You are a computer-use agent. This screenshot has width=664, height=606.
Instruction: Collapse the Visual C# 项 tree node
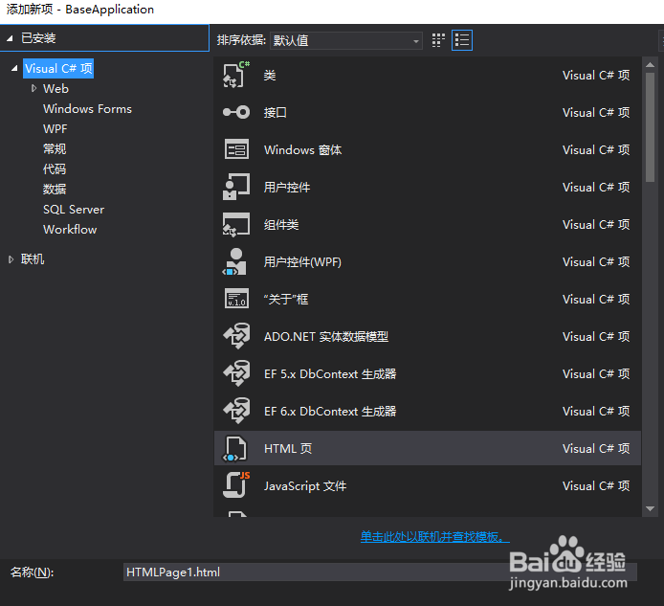pyautogui.click(x=14, y=68)
